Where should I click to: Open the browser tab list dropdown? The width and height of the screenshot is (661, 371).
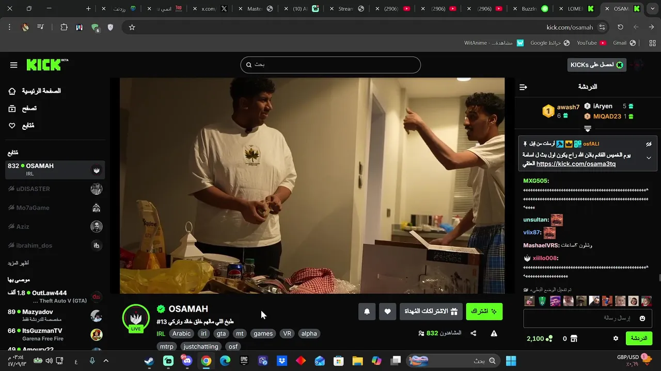coord(653,9)
